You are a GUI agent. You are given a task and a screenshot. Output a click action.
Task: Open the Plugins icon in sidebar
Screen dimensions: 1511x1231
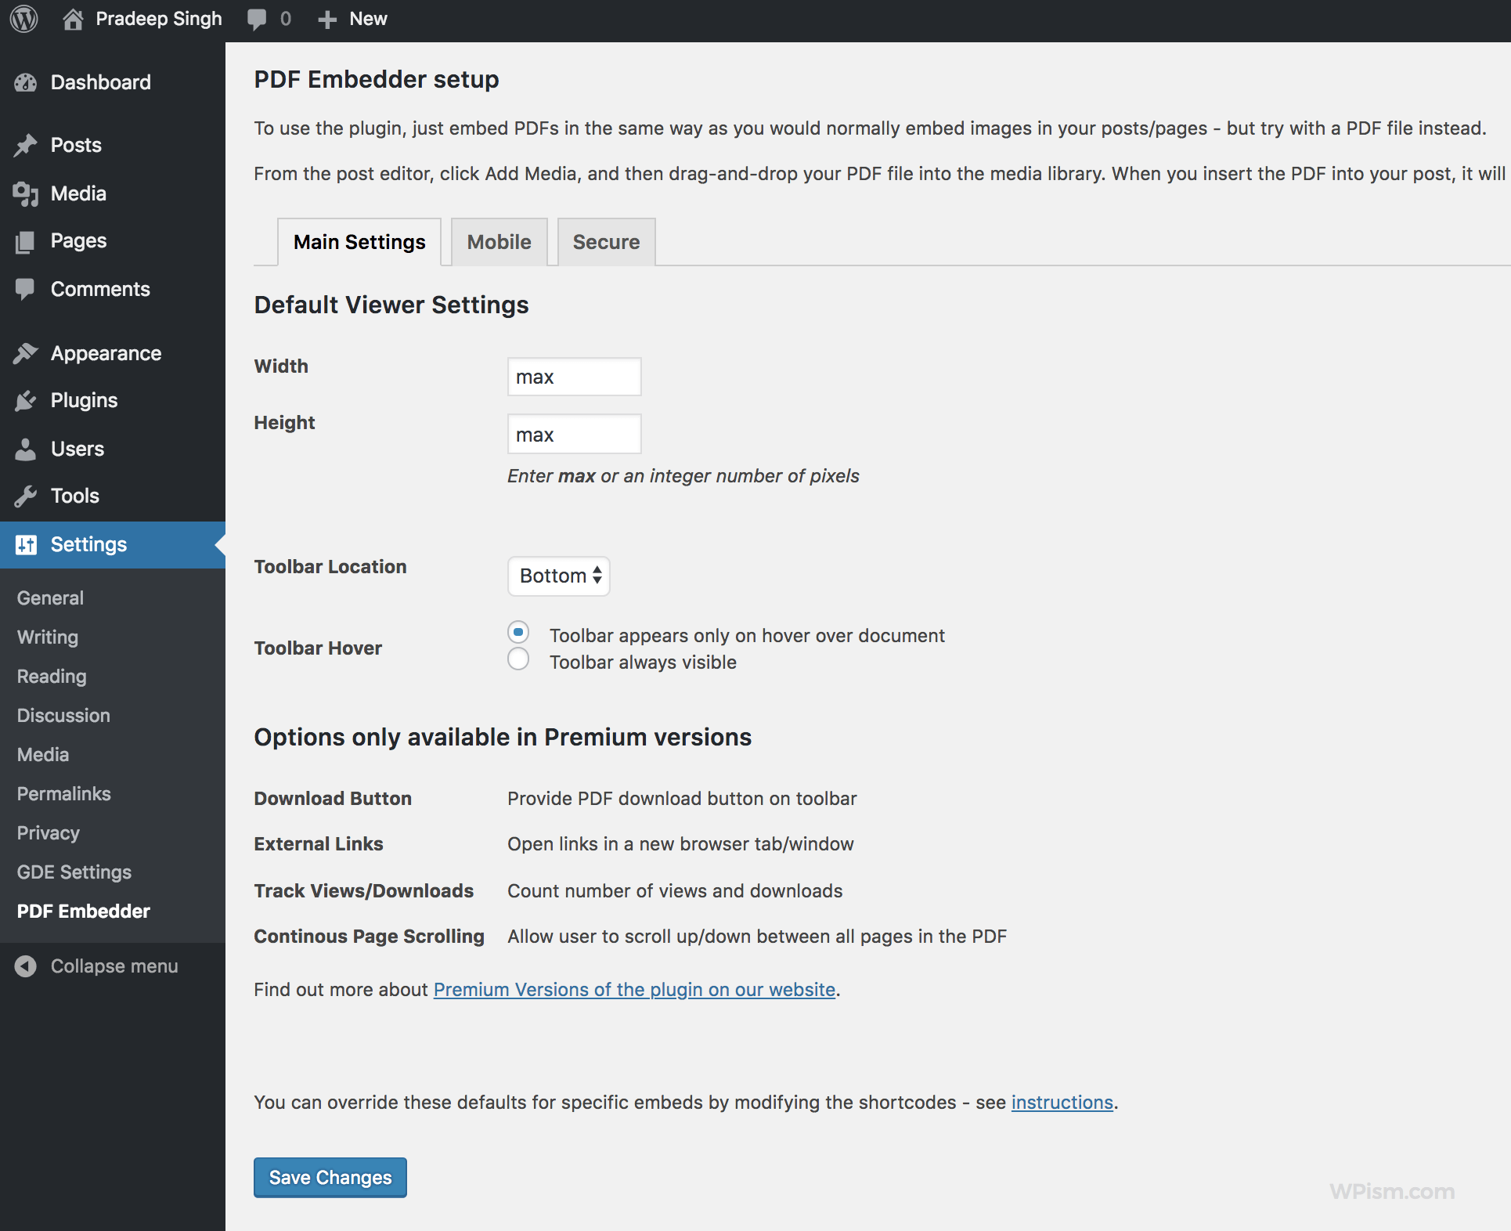(x=26, y=400)
